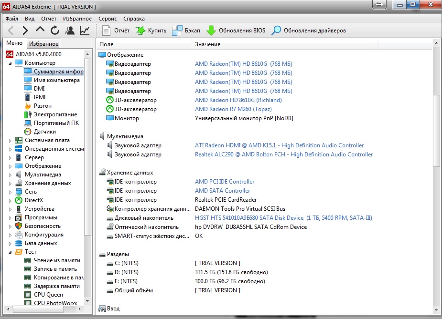Collapse the Компьютер tree node
Image resolution: width=442 pixels, height=319 pixels.
click(x=11, y=63)
